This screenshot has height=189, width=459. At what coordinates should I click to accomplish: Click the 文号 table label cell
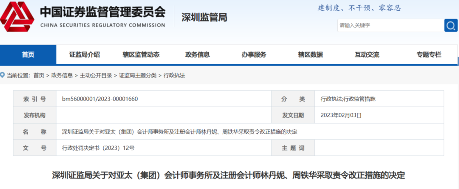(34, 148)
